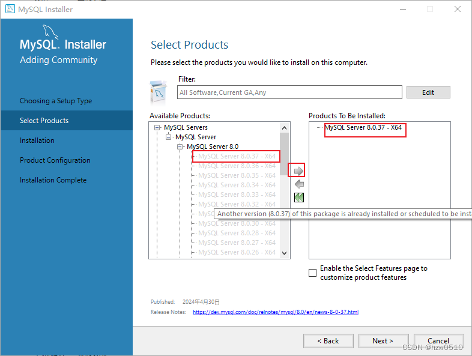Viewport: 472px width, 356px height.
Task: Click the published date 2024年4月30日 text
Action: tap(201, 302)
